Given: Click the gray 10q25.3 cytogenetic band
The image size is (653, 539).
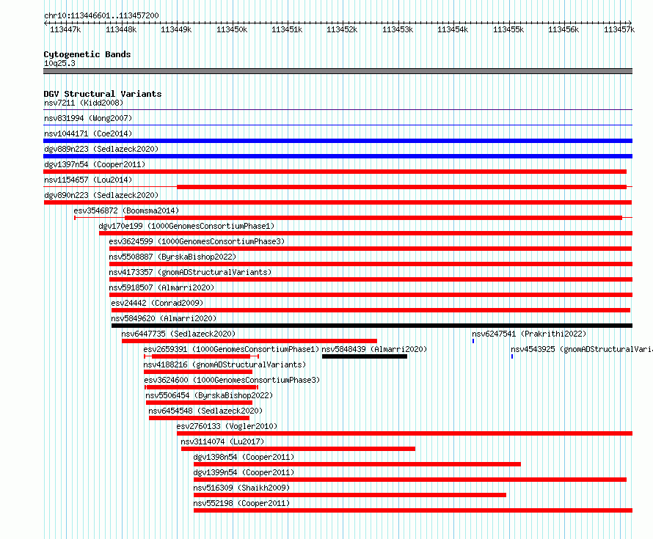Looking at the screenshot, I should click(x=338, y=71).
